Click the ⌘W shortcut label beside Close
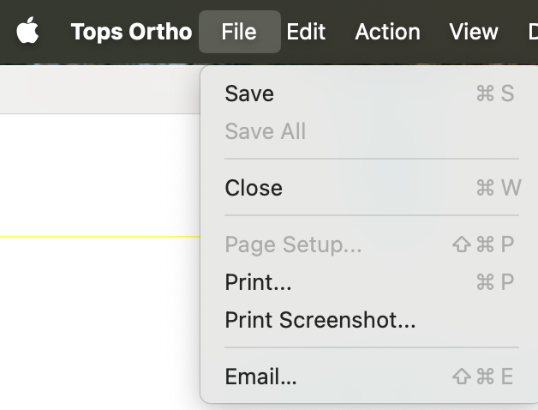The height and width of the screenshot is (410, 538). click(498, 188)
